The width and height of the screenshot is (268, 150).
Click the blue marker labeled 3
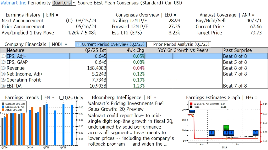point(256,132)
